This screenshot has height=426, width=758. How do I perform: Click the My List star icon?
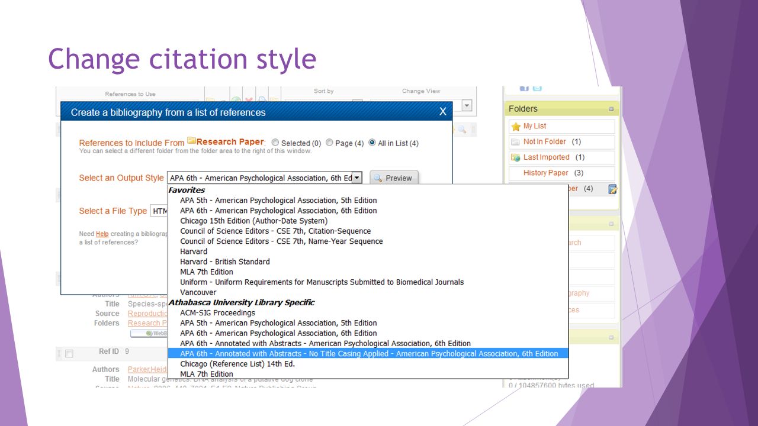(516, 127)
